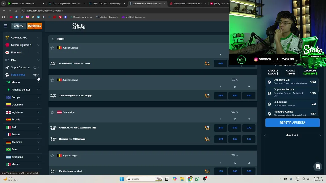Bet 3.45 draw for Grazer AK match
The width and height of the screenshot is (326, 183).
pos(235,128)
